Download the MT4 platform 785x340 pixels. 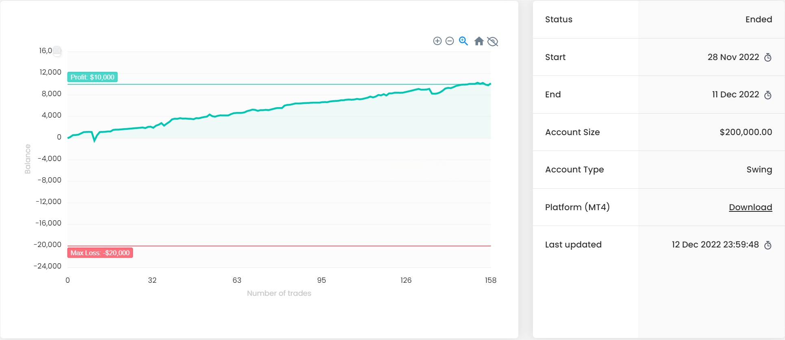click(750, 207)
